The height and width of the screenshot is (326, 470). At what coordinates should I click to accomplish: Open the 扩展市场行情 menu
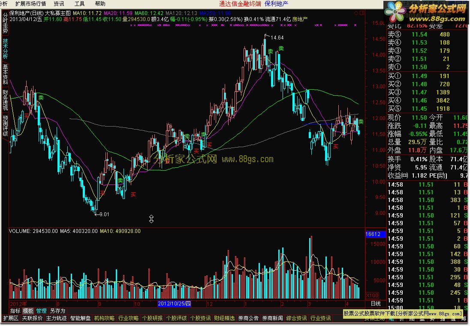30,3
